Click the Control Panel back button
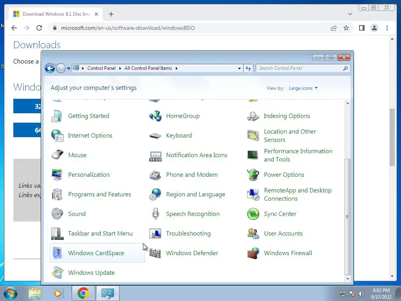The height and width of the screenshot is (301, 401). coord(50,68)
